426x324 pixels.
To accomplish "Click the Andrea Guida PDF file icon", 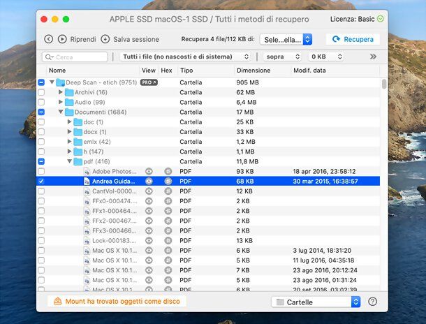I will point(87,181).
